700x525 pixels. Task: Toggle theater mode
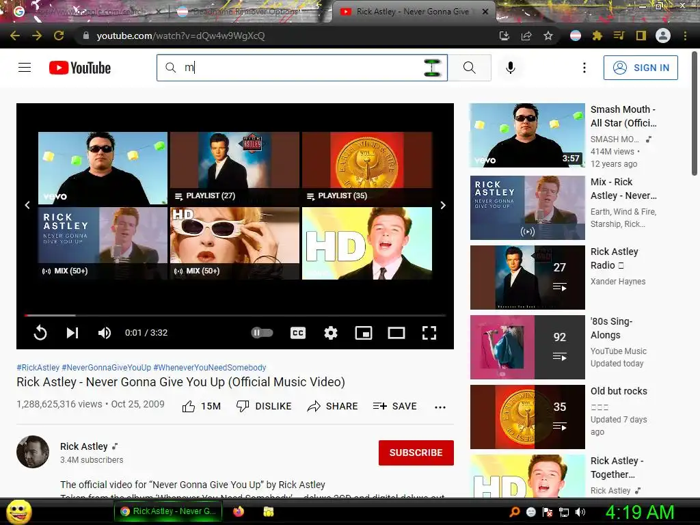[x=396, y=333]
